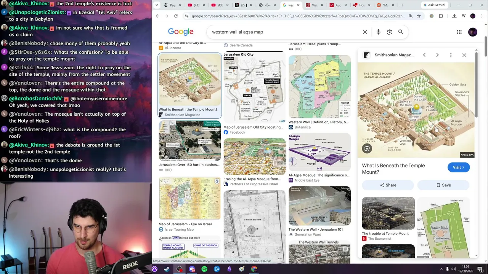Open the 'Western Wall | Definition, History' caption
Viewport: 488px width, 274px height.
coord(319,123)
